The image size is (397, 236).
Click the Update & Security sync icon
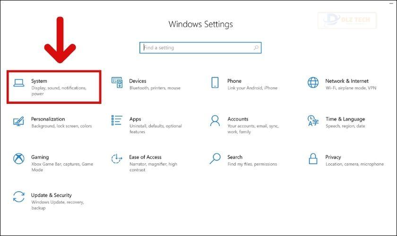[19, 197]
